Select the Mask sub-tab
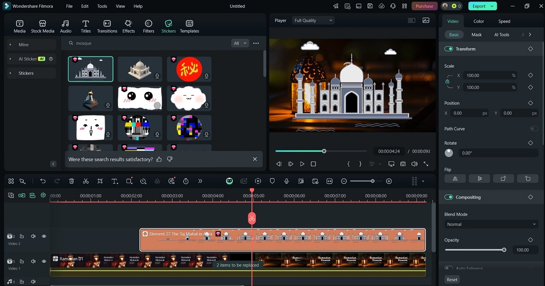The height and width of the screenshot is (286, 545). tap(476, 35)
